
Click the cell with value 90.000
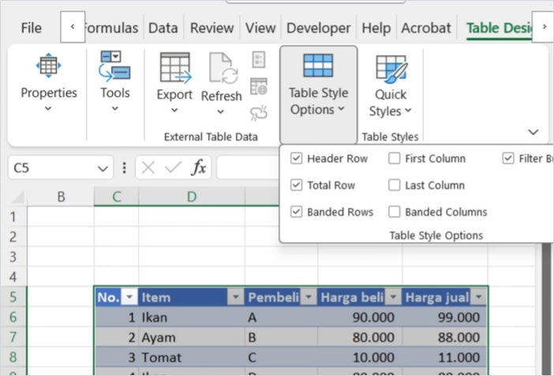(x=360, y=317)
